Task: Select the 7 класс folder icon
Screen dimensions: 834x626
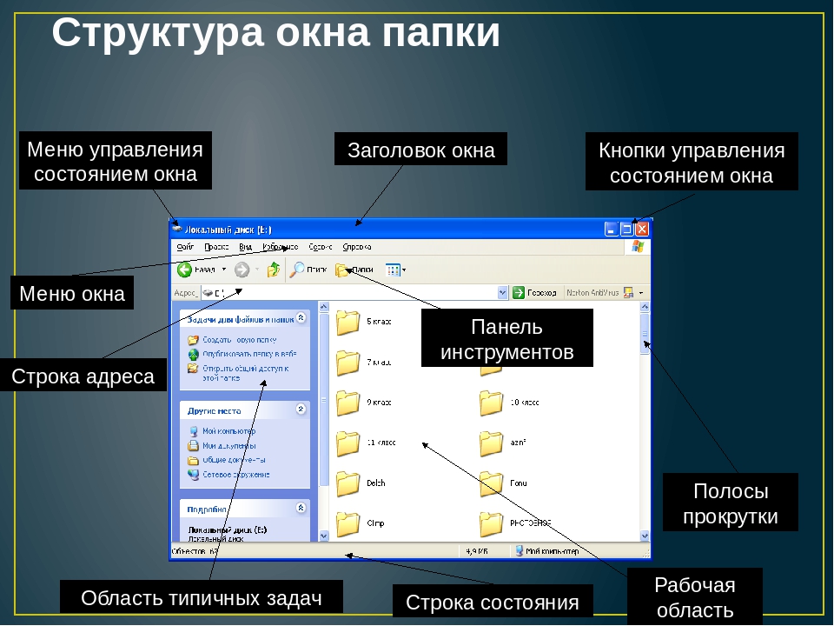Action: coord(347,363)
